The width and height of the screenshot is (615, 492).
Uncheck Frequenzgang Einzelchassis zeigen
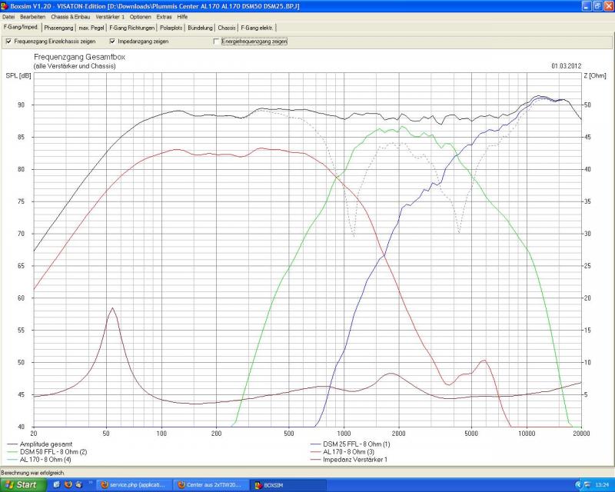point(8,42)
